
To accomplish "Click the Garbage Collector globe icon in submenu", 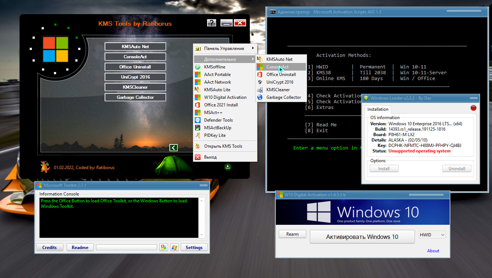I will coord(260,97).
